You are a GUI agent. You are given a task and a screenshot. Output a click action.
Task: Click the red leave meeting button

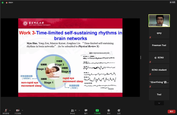[171, 111]
